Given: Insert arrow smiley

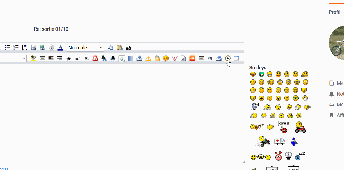Looking at the screenshot, I should pyautogui.click(x=261, y=98).
